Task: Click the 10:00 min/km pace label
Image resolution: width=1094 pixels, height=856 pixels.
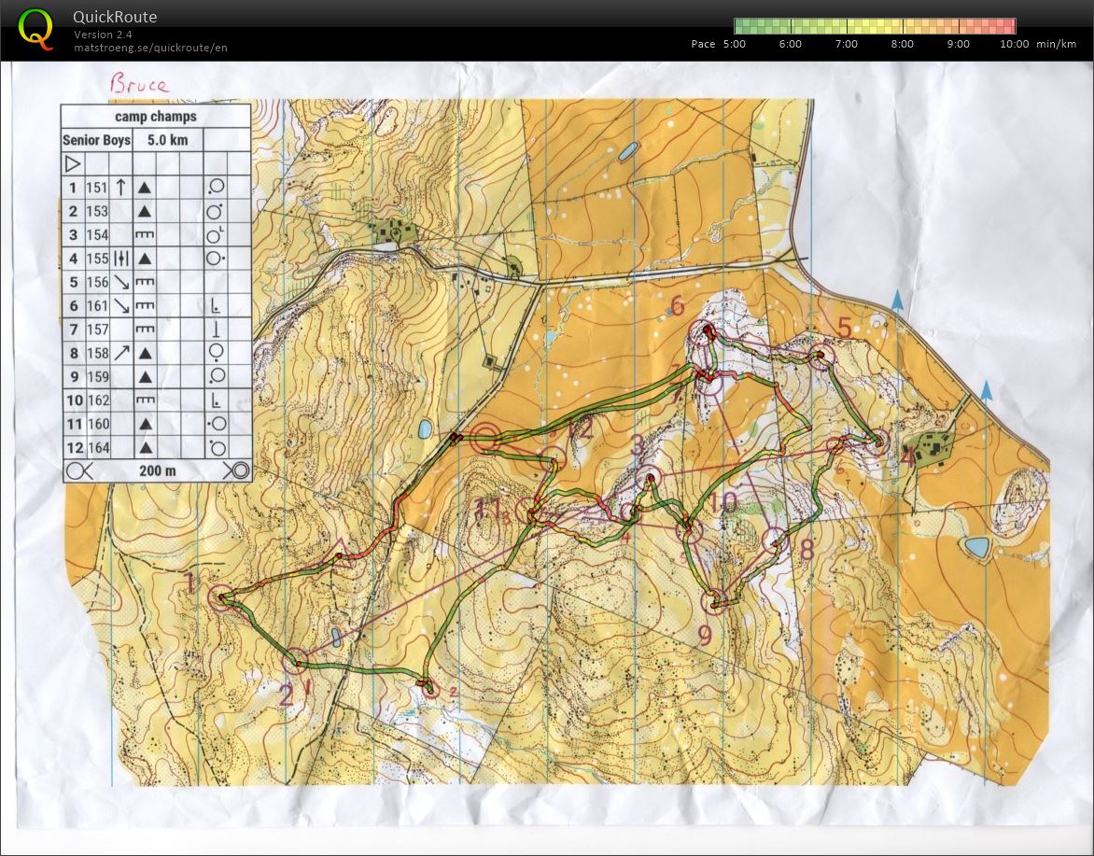Action: point(1014,44)
